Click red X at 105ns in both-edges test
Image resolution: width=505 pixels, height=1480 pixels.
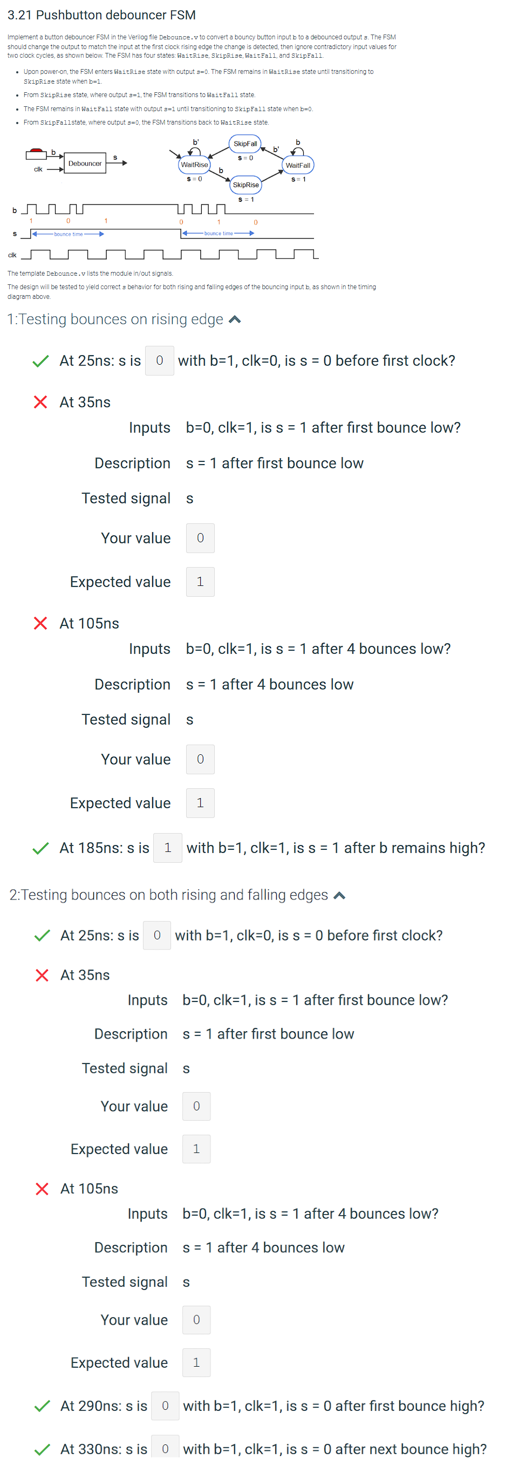coord(42,1189)
